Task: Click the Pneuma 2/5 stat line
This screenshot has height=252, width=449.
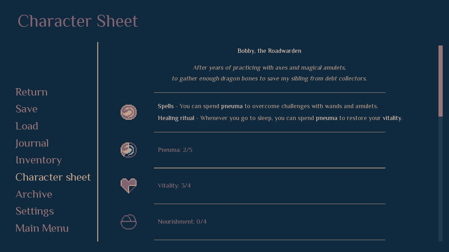Action: pos(175,150)
